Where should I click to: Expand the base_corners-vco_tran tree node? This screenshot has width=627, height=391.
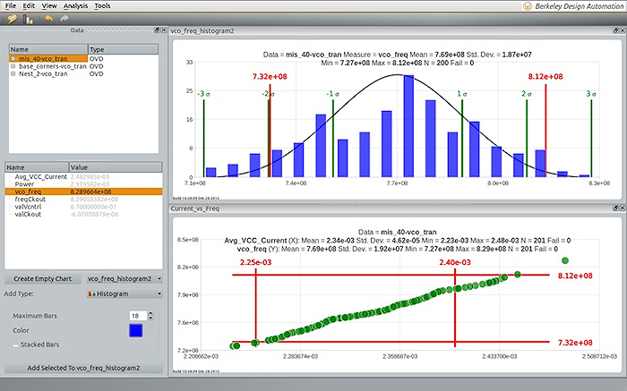click(x=13, y=66)
